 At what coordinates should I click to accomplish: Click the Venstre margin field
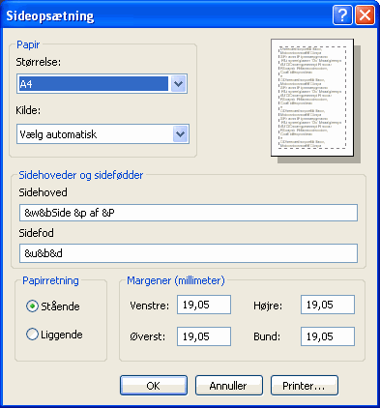pyautogui.click(x=204, y=305)
